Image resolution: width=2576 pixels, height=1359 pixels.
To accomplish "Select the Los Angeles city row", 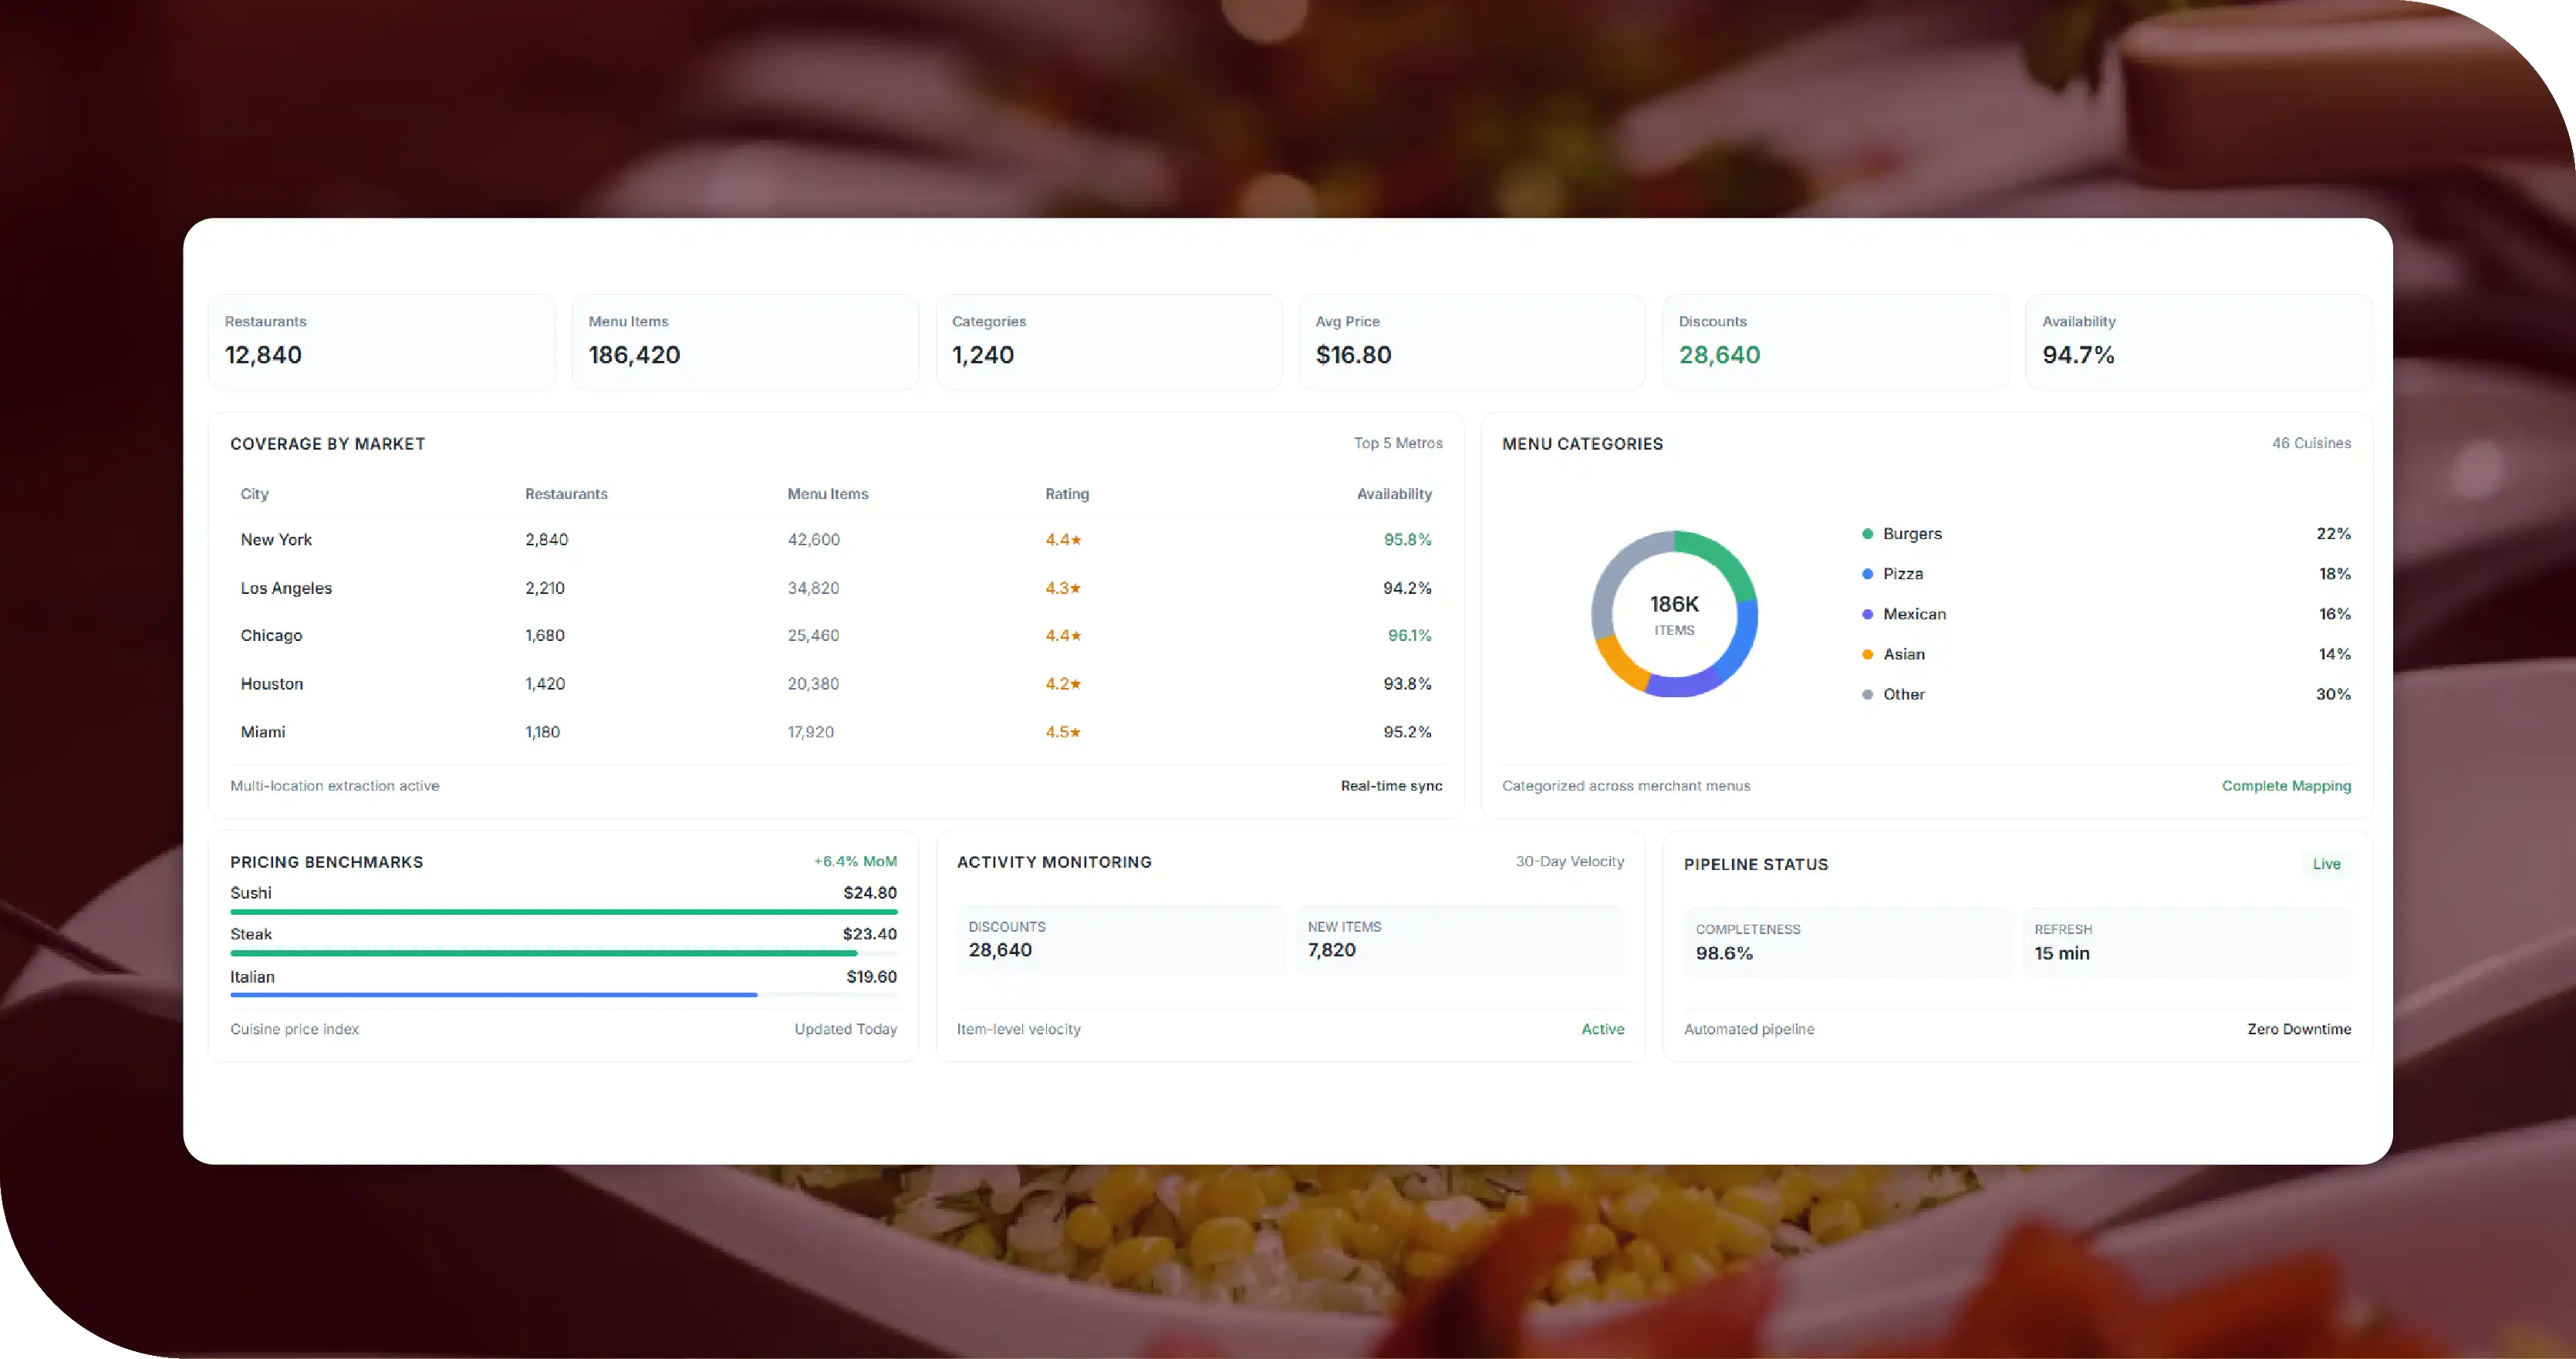I will coord(836,588).
